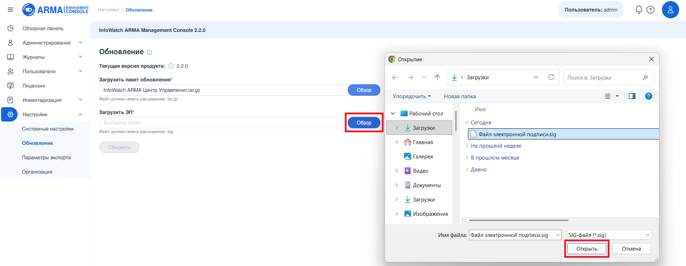This screenshot has width=686, height=266.
Task: Collapse the Настройки sidebar section
Action: tap(80, 114)
